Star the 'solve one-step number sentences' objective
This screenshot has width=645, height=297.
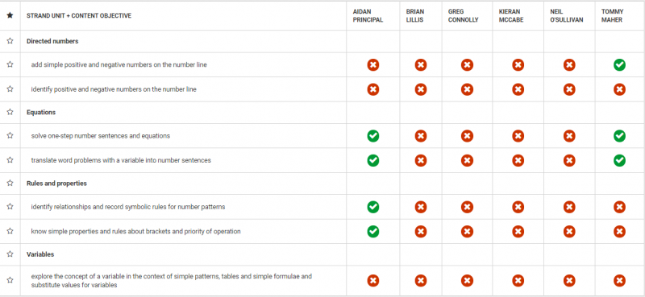[10, 135]
